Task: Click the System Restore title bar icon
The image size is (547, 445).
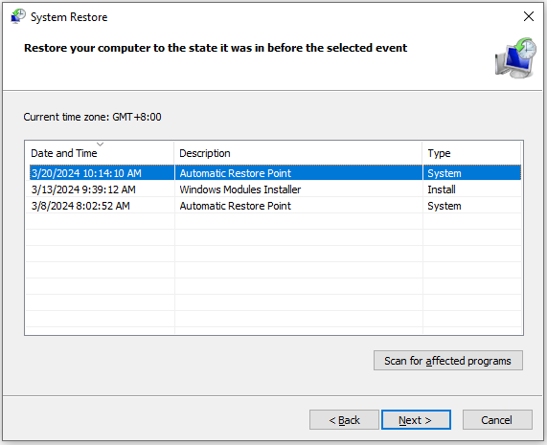Action: (18, 16)
